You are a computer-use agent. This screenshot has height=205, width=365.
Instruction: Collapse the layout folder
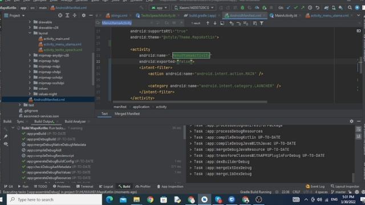point(30,33)
